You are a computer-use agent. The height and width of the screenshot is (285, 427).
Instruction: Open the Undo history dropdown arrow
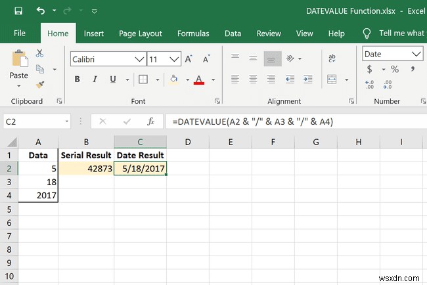(x=54, y=11)
